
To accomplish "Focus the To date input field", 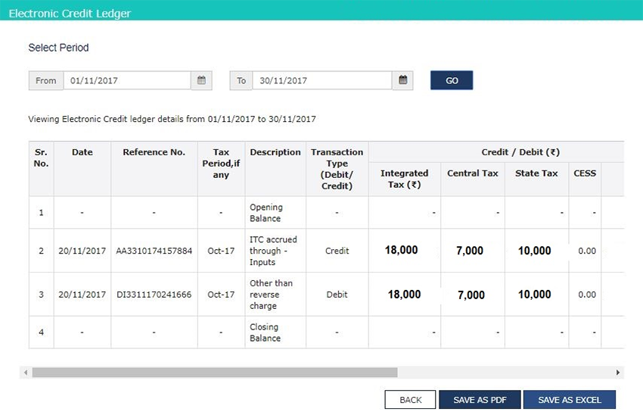I will pos(321,80).
